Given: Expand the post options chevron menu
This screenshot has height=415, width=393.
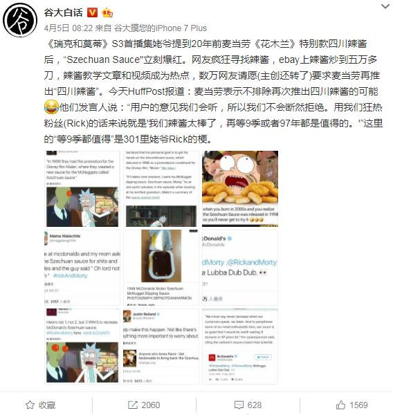Looking at the screenshot, I should (x=385, y=6).
